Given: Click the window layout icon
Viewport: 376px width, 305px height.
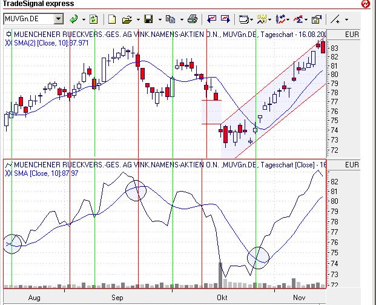Looking at the screenshot, I should tap(244, 19).
